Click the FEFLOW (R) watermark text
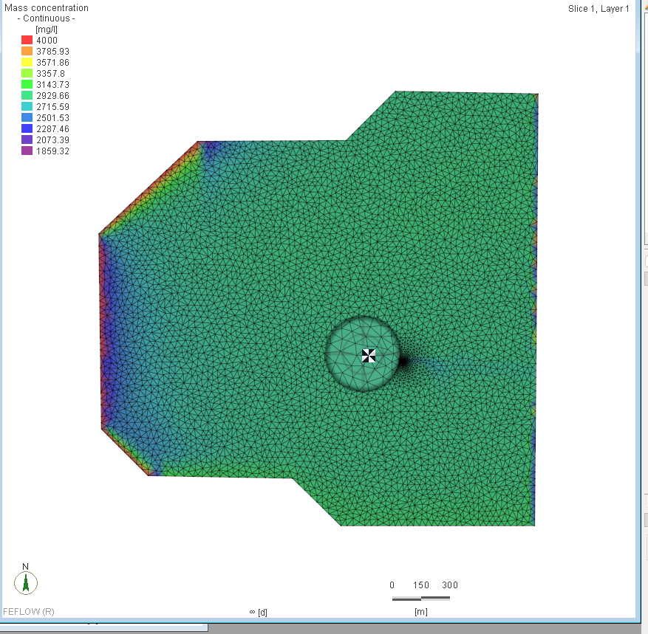648x634 pixels. pos(29,612)
